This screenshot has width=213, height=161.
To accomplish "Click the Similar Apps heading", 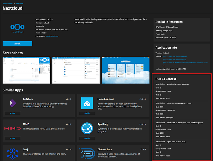I will [x=13, y=90].
